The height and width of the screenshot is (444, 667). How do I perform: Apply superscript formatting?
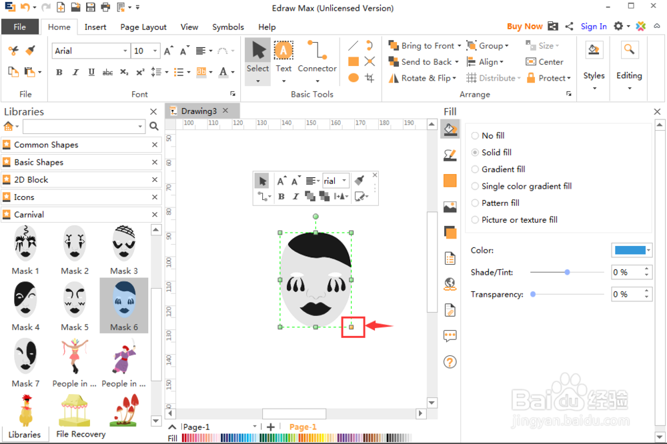(x=140, y=72)
